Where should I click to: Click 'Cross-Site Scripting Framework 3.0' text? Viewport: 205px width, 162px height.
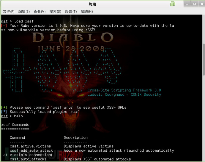click(124, 90)
